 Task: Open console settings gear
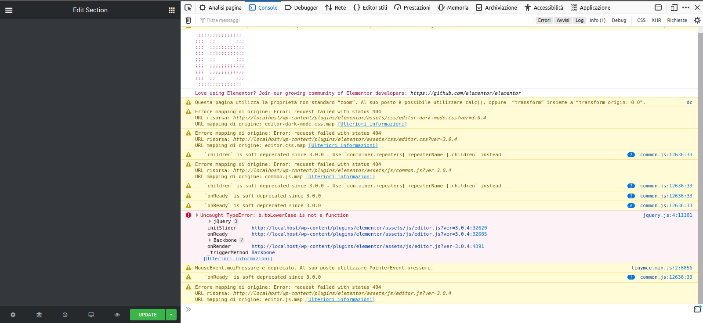coord(697,20)
